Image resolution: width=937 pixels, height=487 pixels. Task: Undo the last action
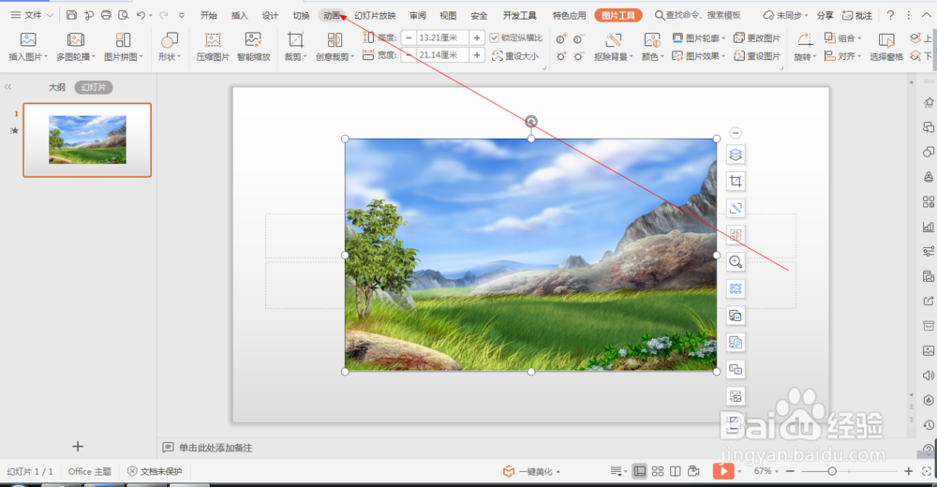[x=141, y=15]
